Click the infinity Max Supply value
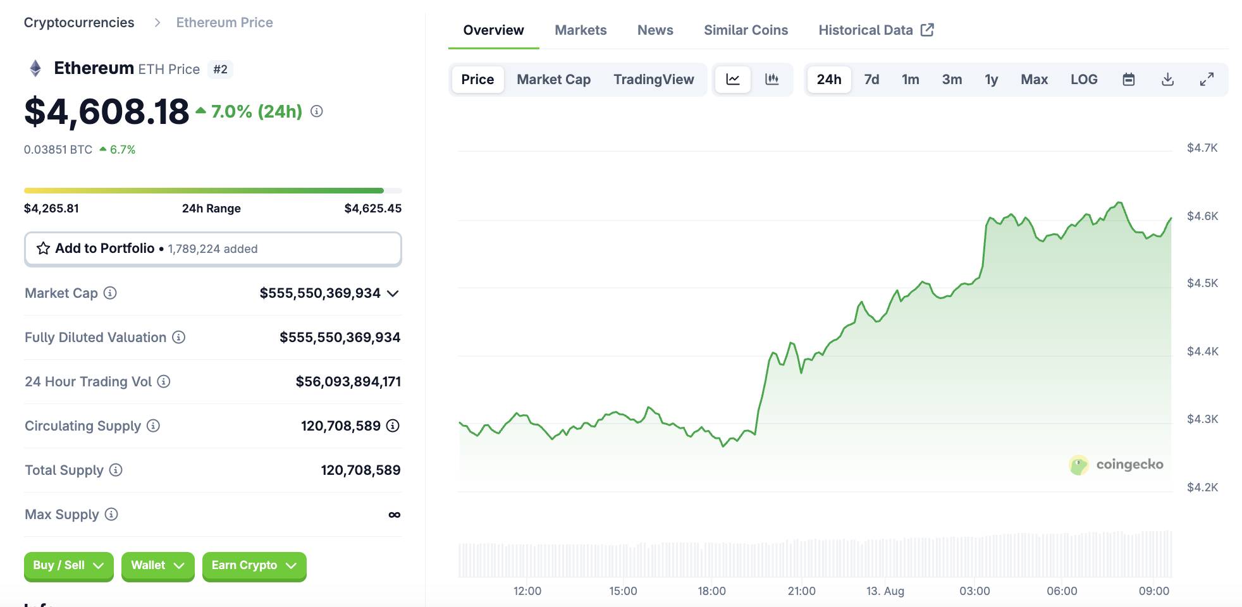The image size is (1242, 607). pos(395,515)
